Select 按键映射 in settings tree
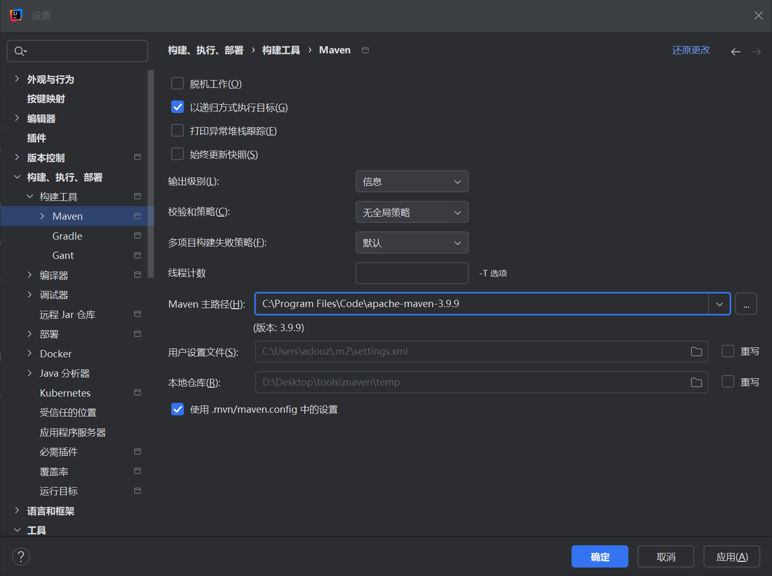Screen dimensions: 772x576 pos(46,99)
